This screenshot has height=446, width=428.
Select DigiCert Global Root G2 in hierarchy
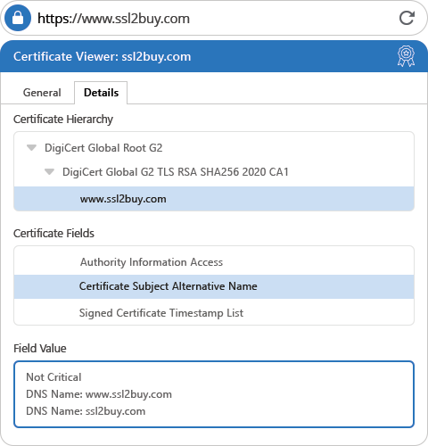103,148
